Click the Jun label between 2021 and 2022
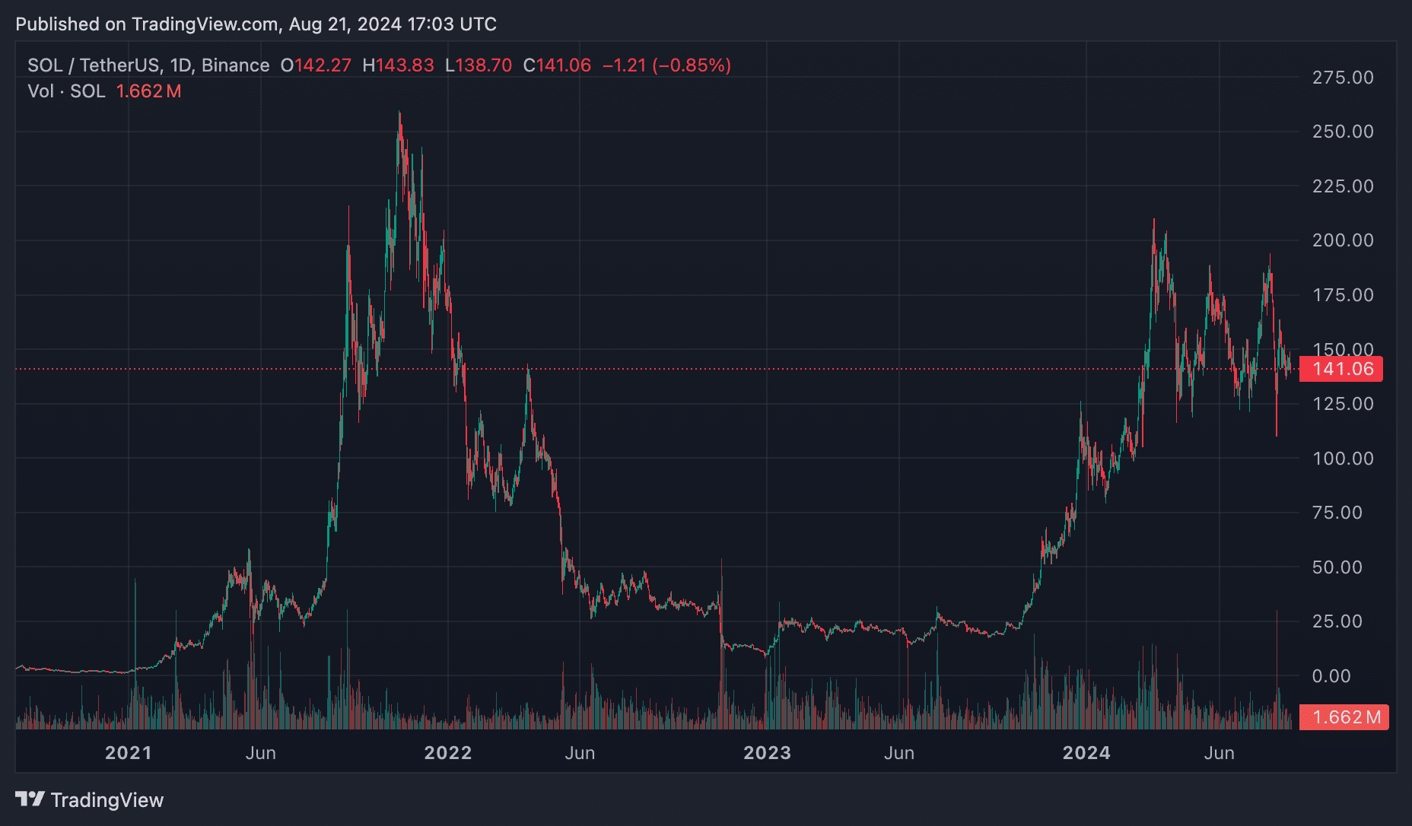The width and height of the screenshot is (1412, 826). [261, 753]
